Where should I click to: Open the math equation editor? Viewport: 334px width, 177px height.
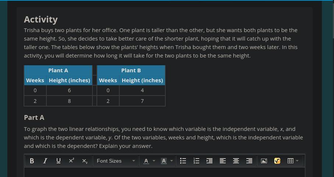(277, 161)
